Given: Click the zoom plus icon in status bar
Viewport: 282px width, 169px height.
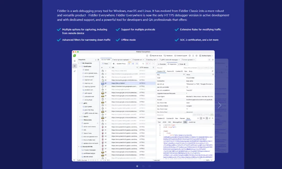Looking at the screenshot, I should click(212, 160).
